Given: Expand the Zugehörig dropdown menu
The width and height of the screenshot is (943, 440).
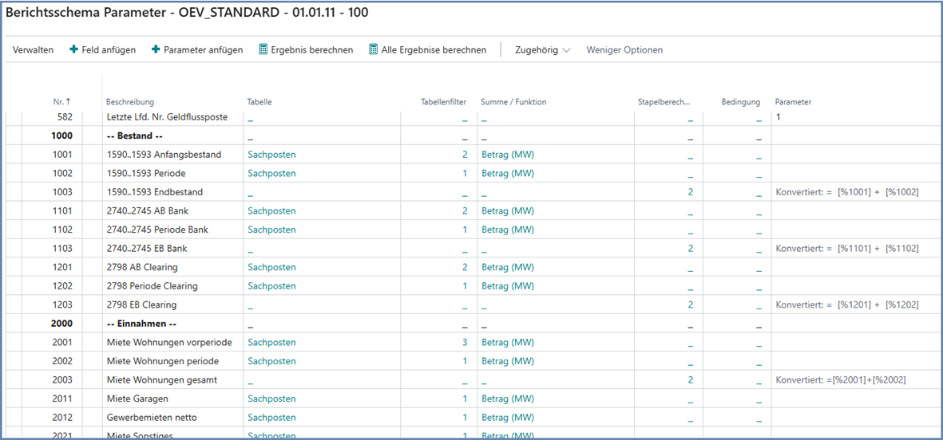Looking at the screenshot, I should (x=543, y=49).
